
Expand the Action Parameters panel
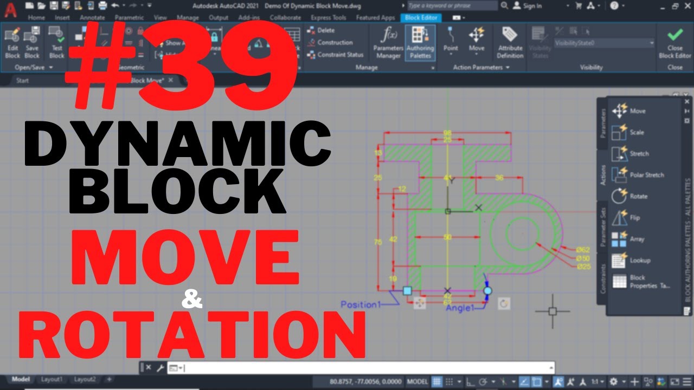481,67
